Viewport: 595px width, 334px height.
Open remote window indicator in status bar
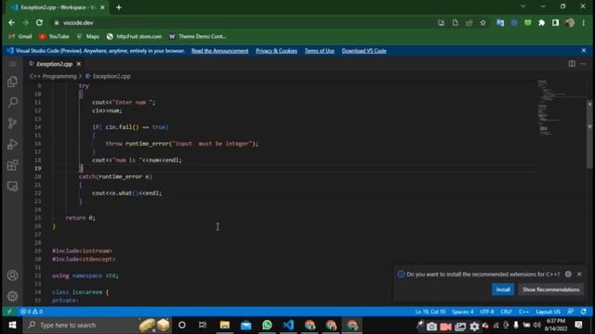9,312
